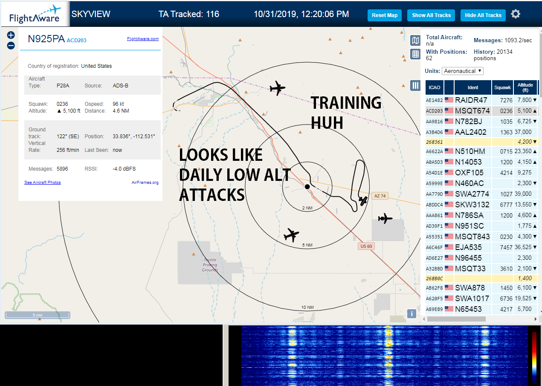Screen dimensions: 542x386
Task: Sort table by Ident column header
Action: click(473, 87)
